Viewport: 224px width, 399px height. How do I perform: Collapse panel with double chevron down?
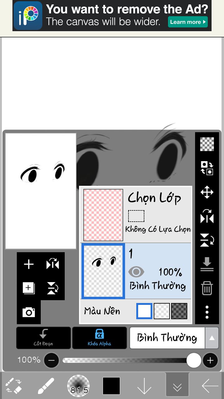[x=177, y=387]
